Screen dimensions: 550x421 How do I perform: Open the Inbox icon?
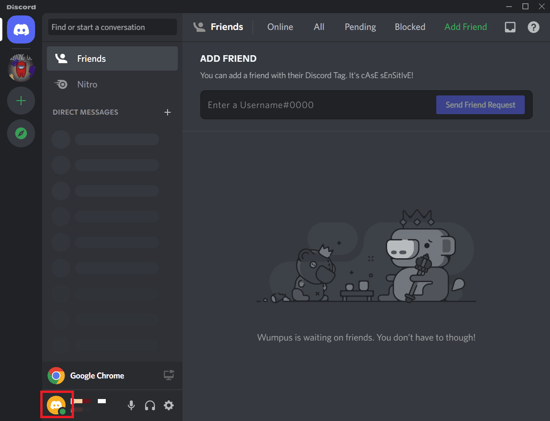[510, 27]
